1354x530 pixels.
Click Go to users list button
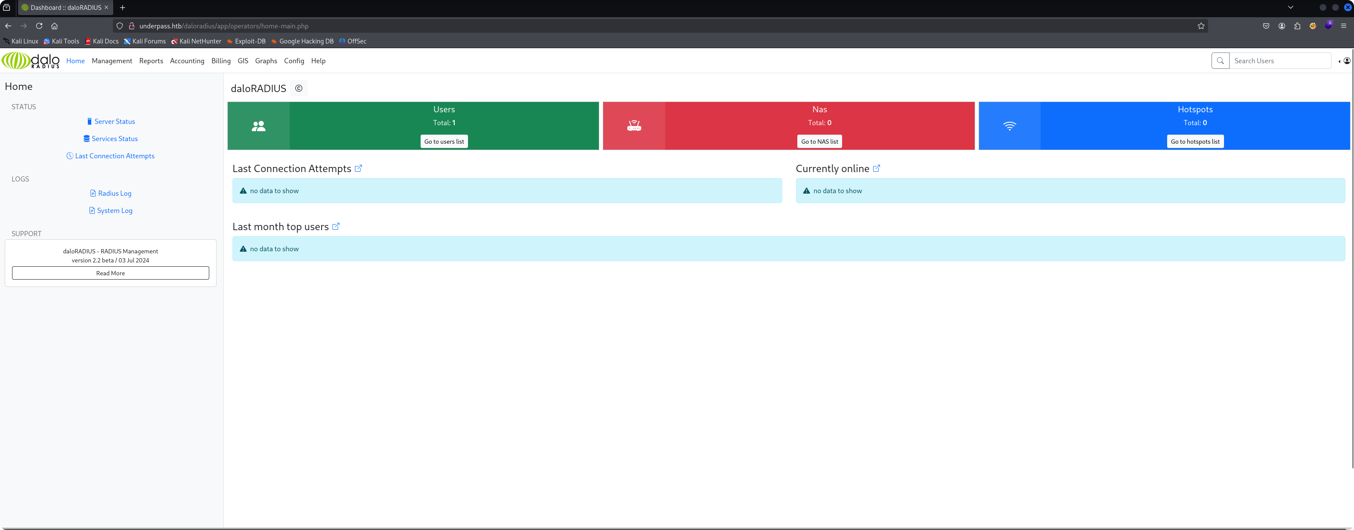point(443,142)
